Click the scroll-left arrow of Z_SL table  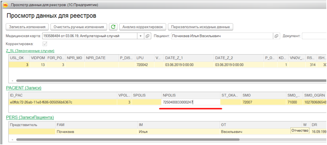pyautogui.click(x=12, y=81)
